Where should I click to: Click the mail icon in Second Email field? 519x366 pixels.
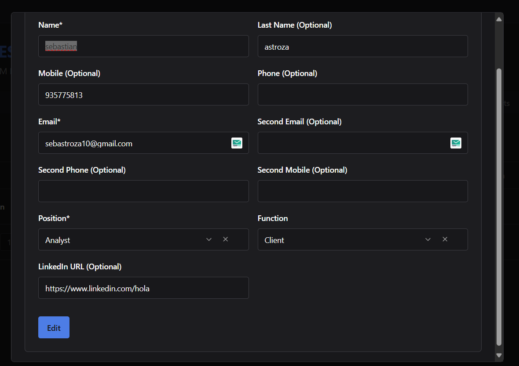click(456, 143)
